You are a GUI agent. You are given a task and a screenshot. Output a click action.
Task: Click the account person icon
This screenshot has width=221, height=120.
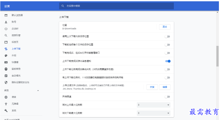tap(6, 22)
